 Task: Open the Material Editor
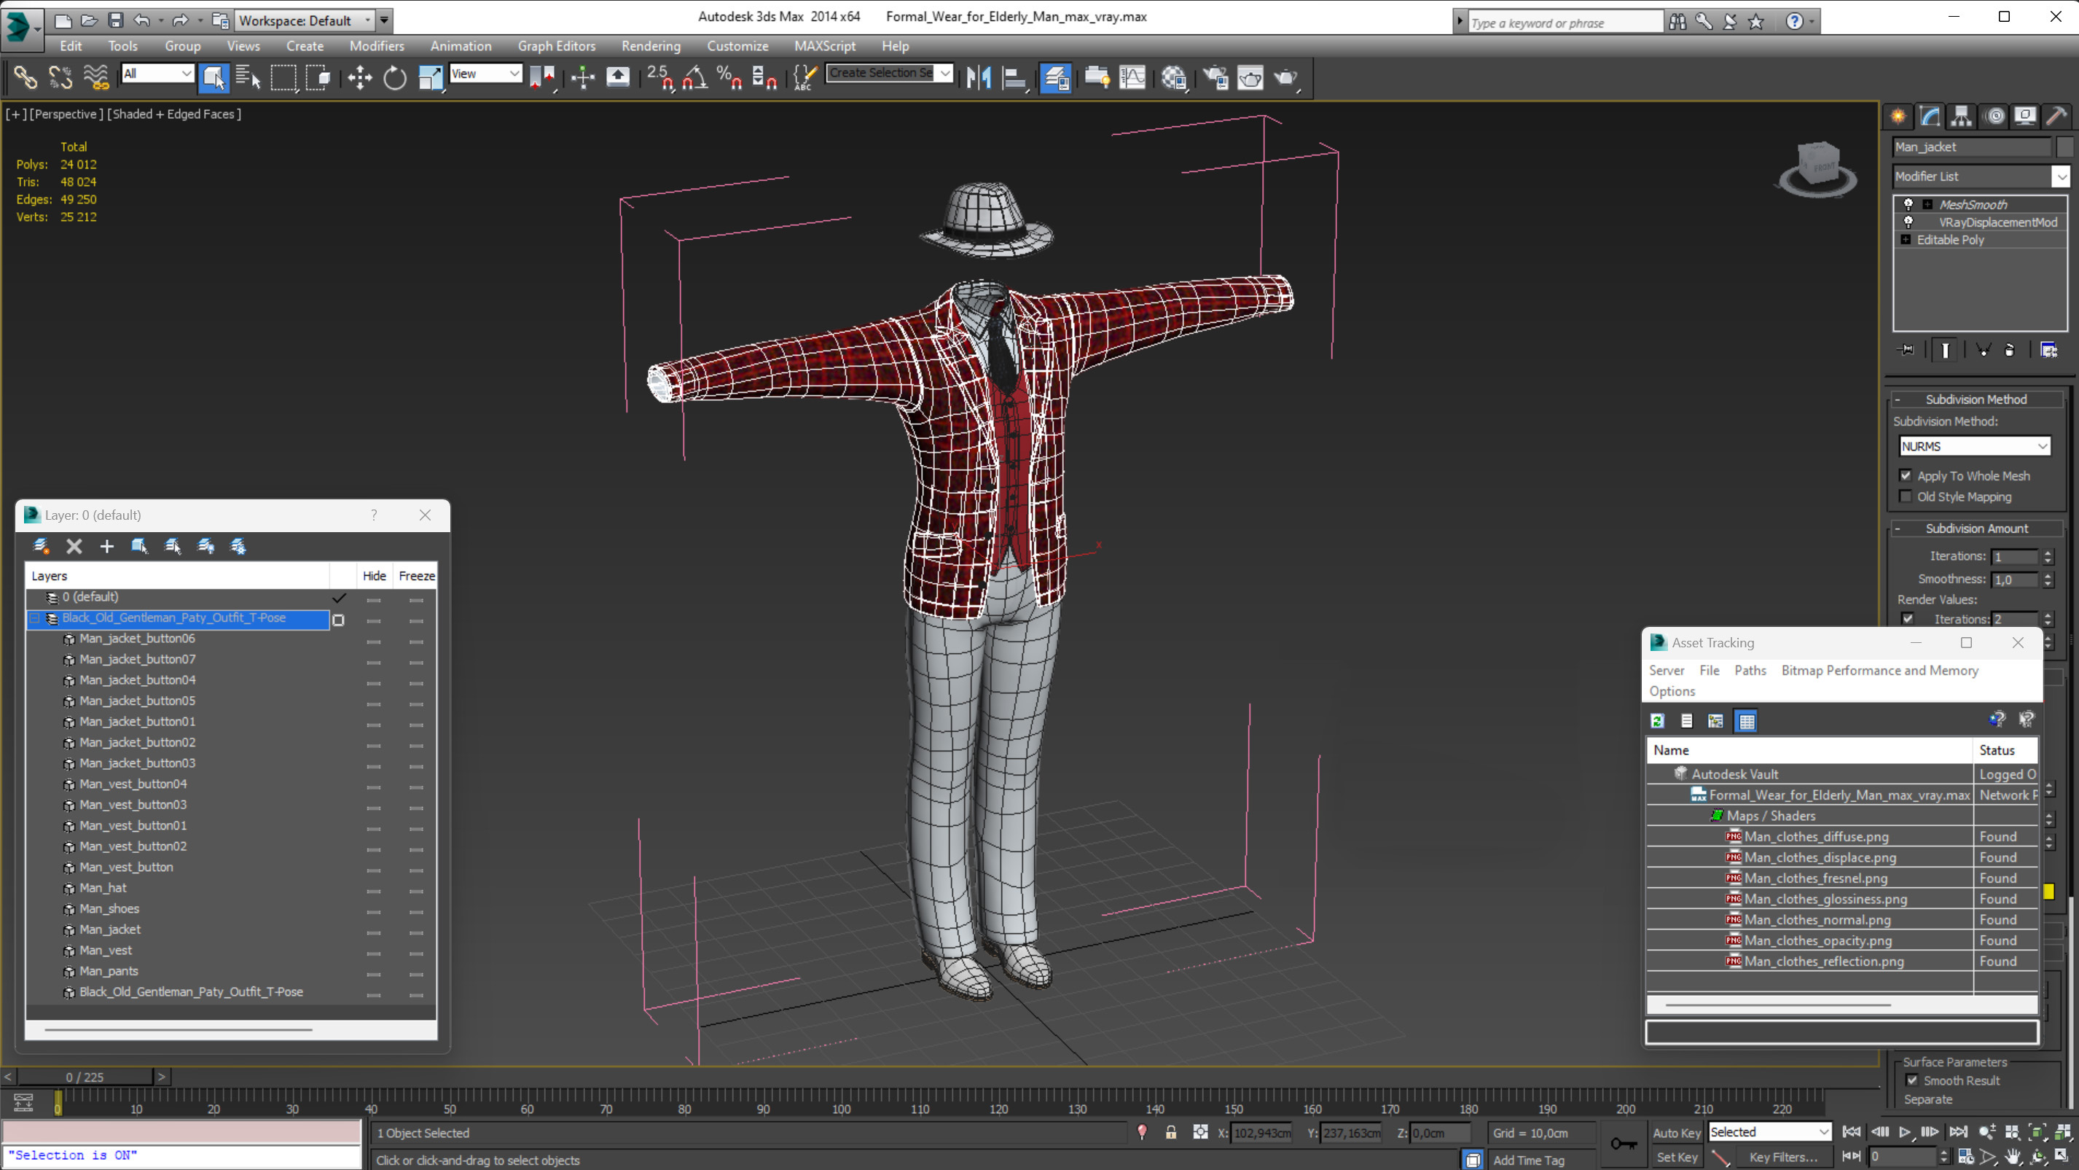click(1173, 77)
